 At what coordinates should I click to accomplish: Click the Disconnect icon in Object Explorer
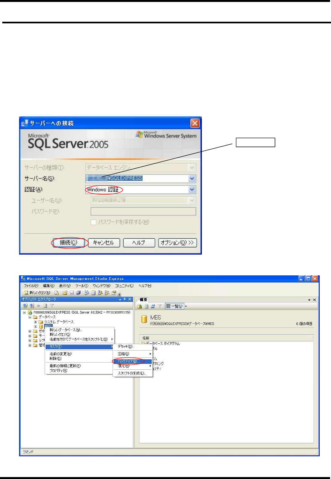[32, 306]
